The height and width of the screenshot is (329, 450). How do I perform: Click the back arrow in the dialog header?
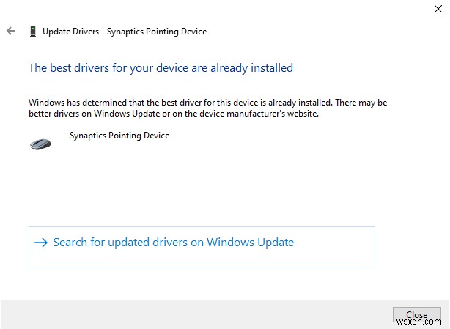(x=11, y=32)
